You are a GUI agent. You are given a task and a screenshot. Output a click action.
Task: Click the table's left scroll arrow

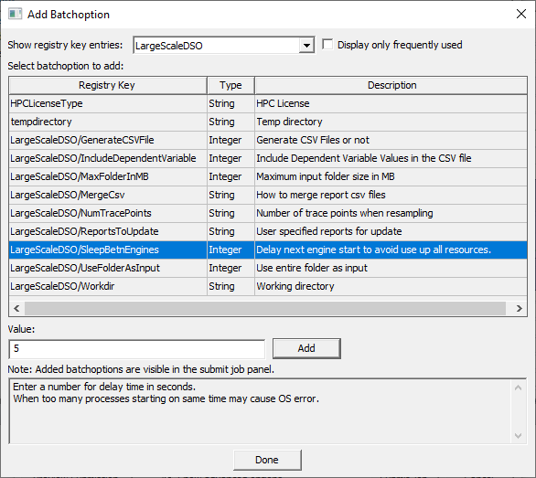[16, 309]
